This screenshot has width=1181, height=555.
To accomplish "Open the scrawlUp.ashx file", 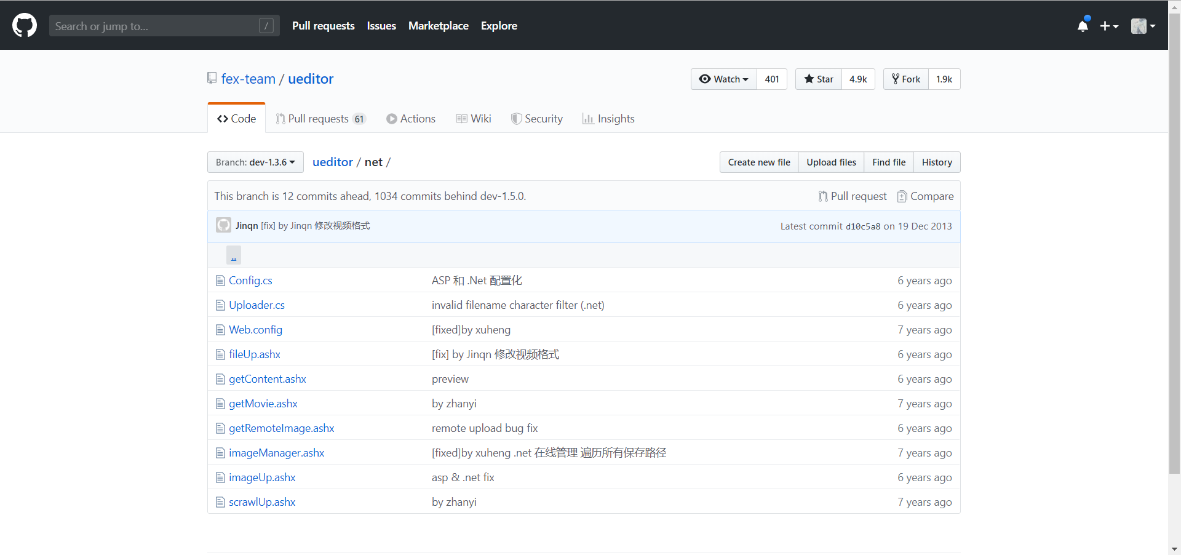I will coord(262,502).
